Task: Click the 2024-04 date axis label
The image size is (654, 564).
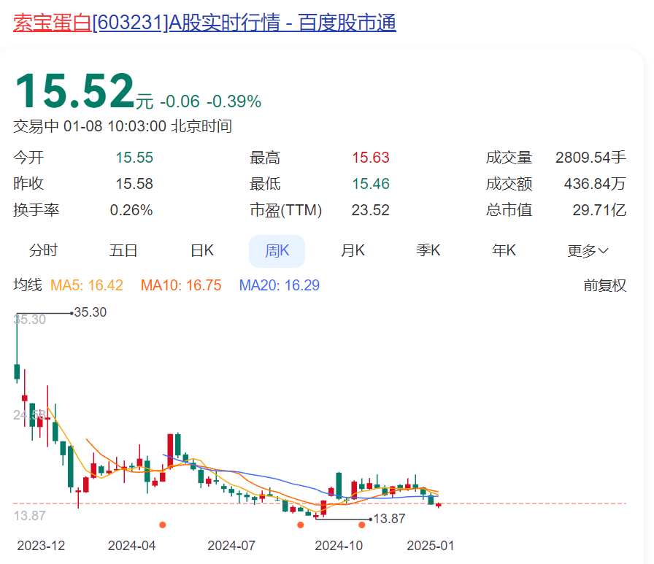Action: 132,546
